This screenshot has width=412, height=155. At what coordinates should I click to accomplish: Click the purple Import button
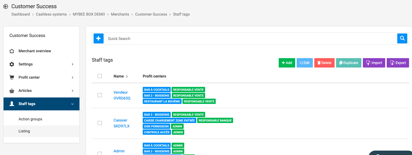coord(374,63)
